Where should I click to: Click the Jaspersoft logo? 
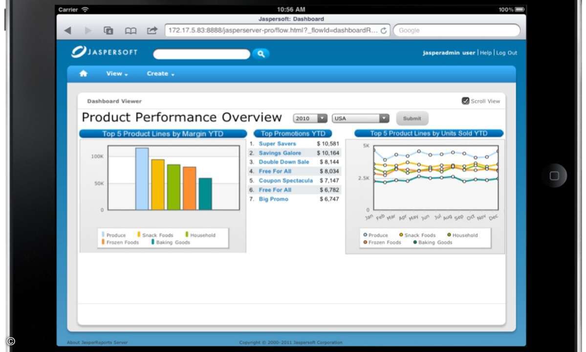[x=104, y=52]
